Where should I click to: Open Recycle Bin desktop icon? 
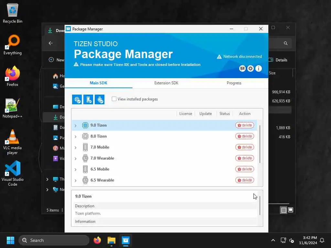[x=13, y=13]
